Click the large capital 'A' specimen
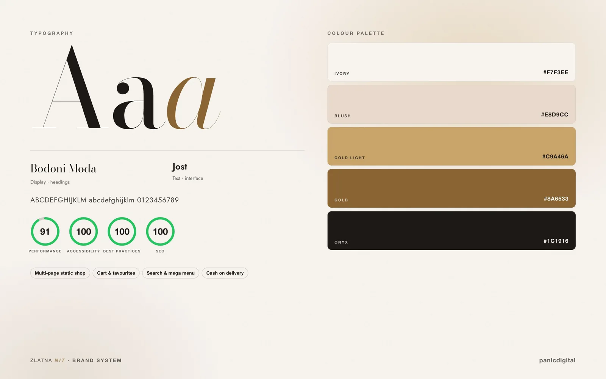606x379 pixels. 70,87
